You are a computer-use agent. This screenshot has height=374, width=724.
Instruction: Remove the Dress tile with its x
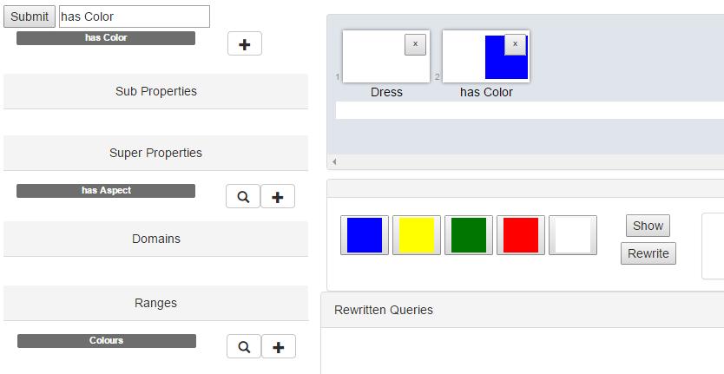pos(415,44)
